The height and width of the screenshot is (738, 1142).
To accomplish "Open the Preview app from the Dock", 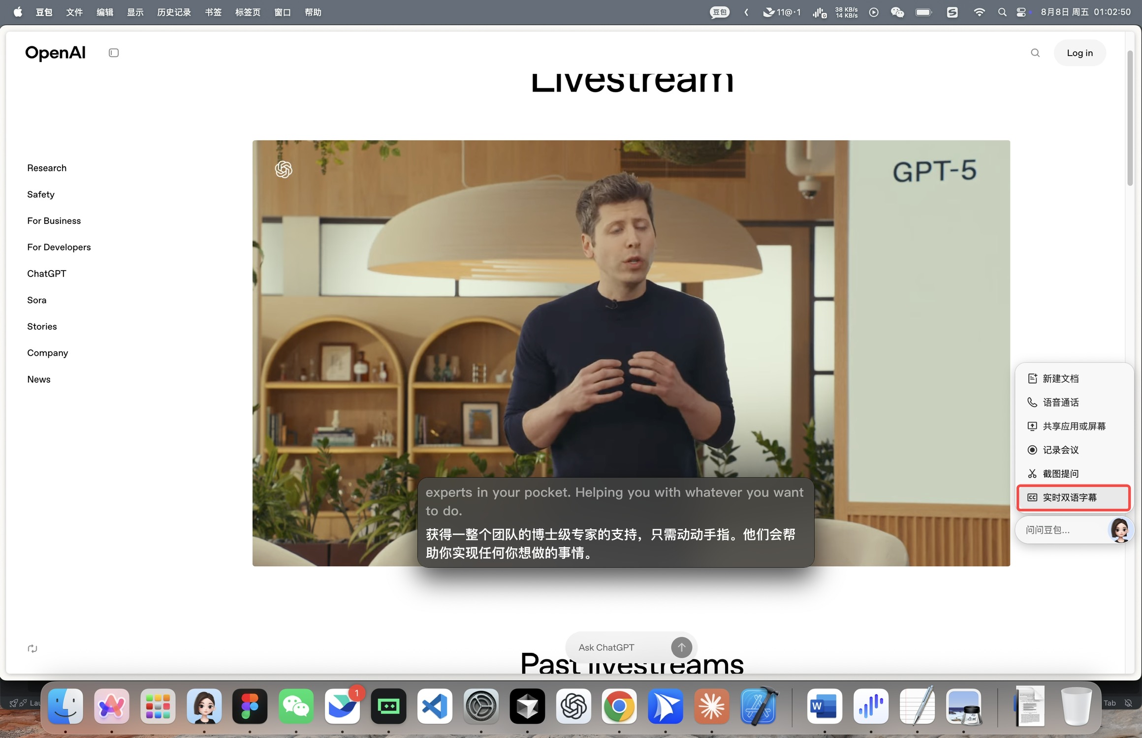I will [963, 707].
